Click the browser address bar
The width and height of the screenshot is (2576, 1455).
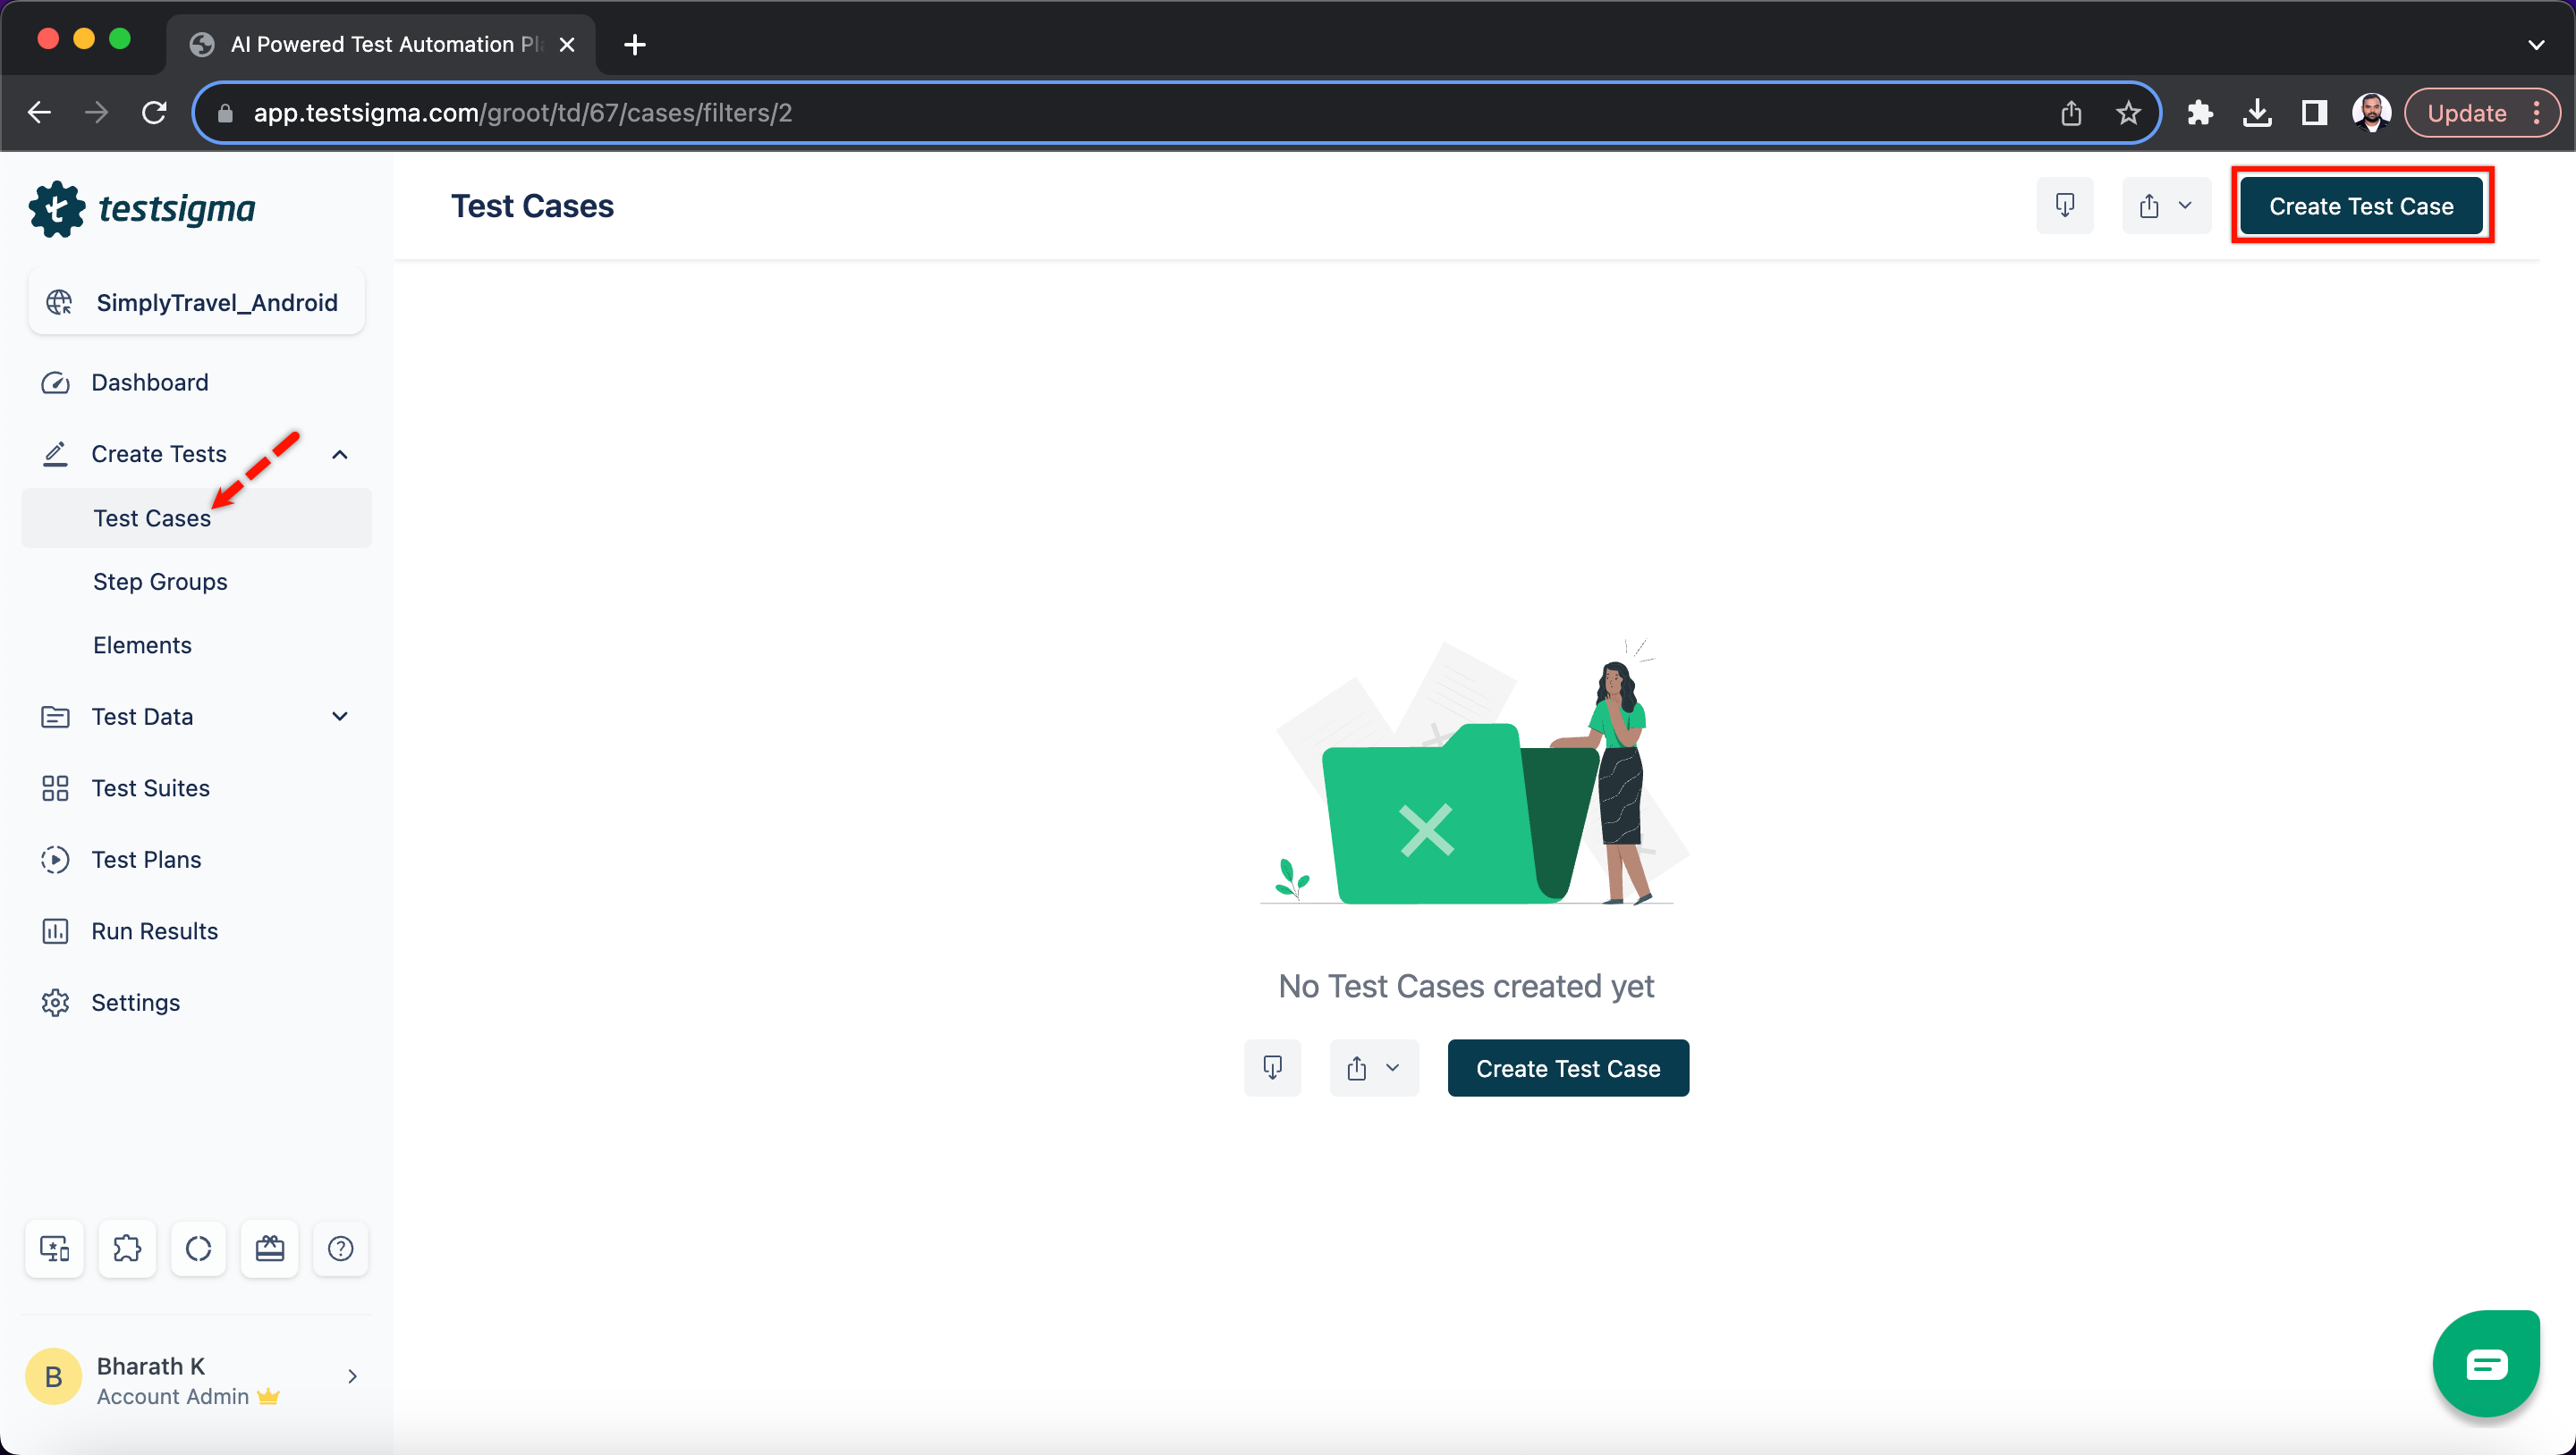(1000, 112)
